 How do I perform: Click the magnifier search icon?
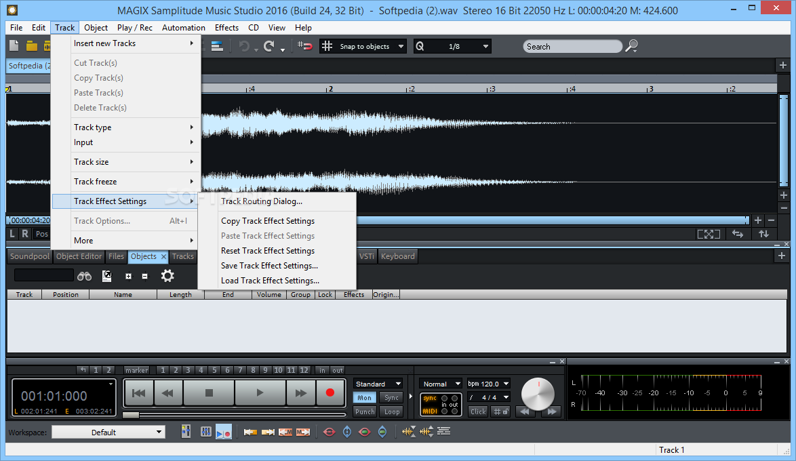coord(631,46)
